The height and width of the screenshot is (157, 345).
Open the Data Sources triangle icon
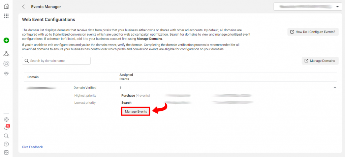(6, 54)
